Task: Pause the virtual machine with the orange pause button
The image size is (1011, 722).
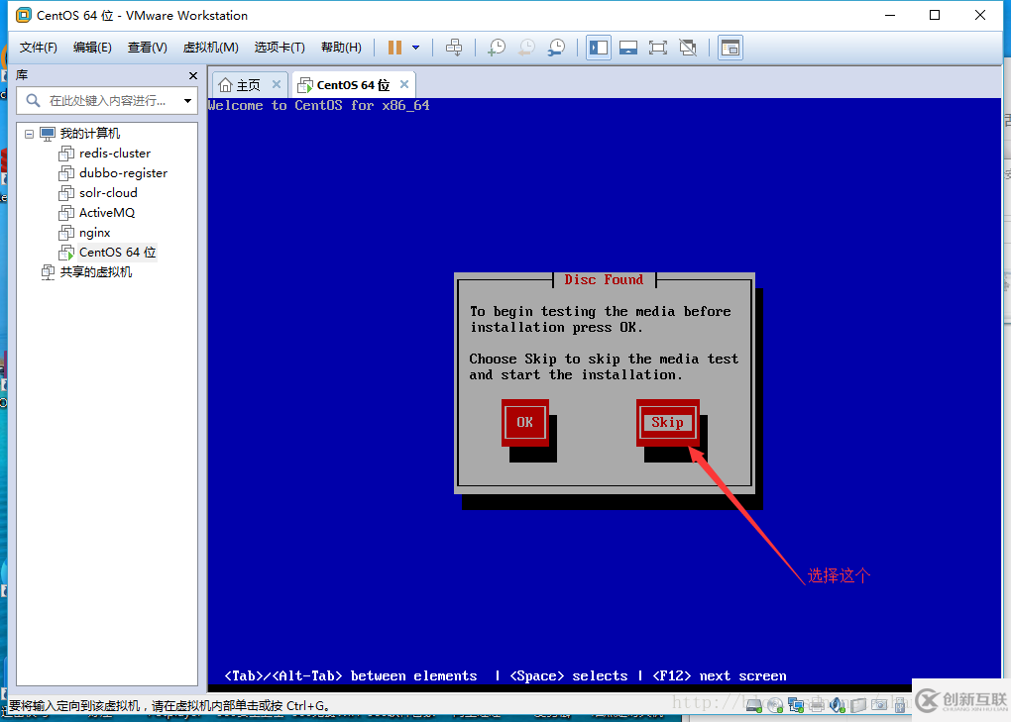Action: tap(395, 48)
